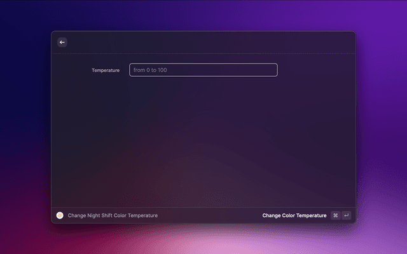The height and width of the screenshot is (254, 407).
Task: Go back to the previous Raycast view
Action: (x=62, y=42)
